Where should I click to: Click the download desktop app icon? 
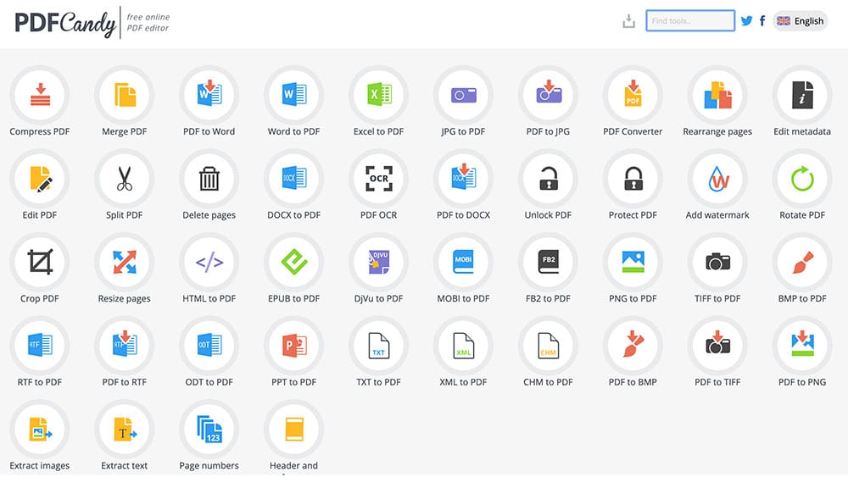click(x=628, y=21)
